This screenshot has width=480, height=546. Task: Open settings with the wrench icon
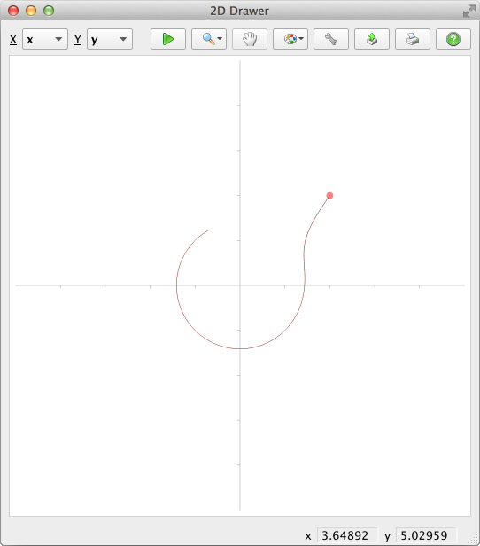(331, 39)
